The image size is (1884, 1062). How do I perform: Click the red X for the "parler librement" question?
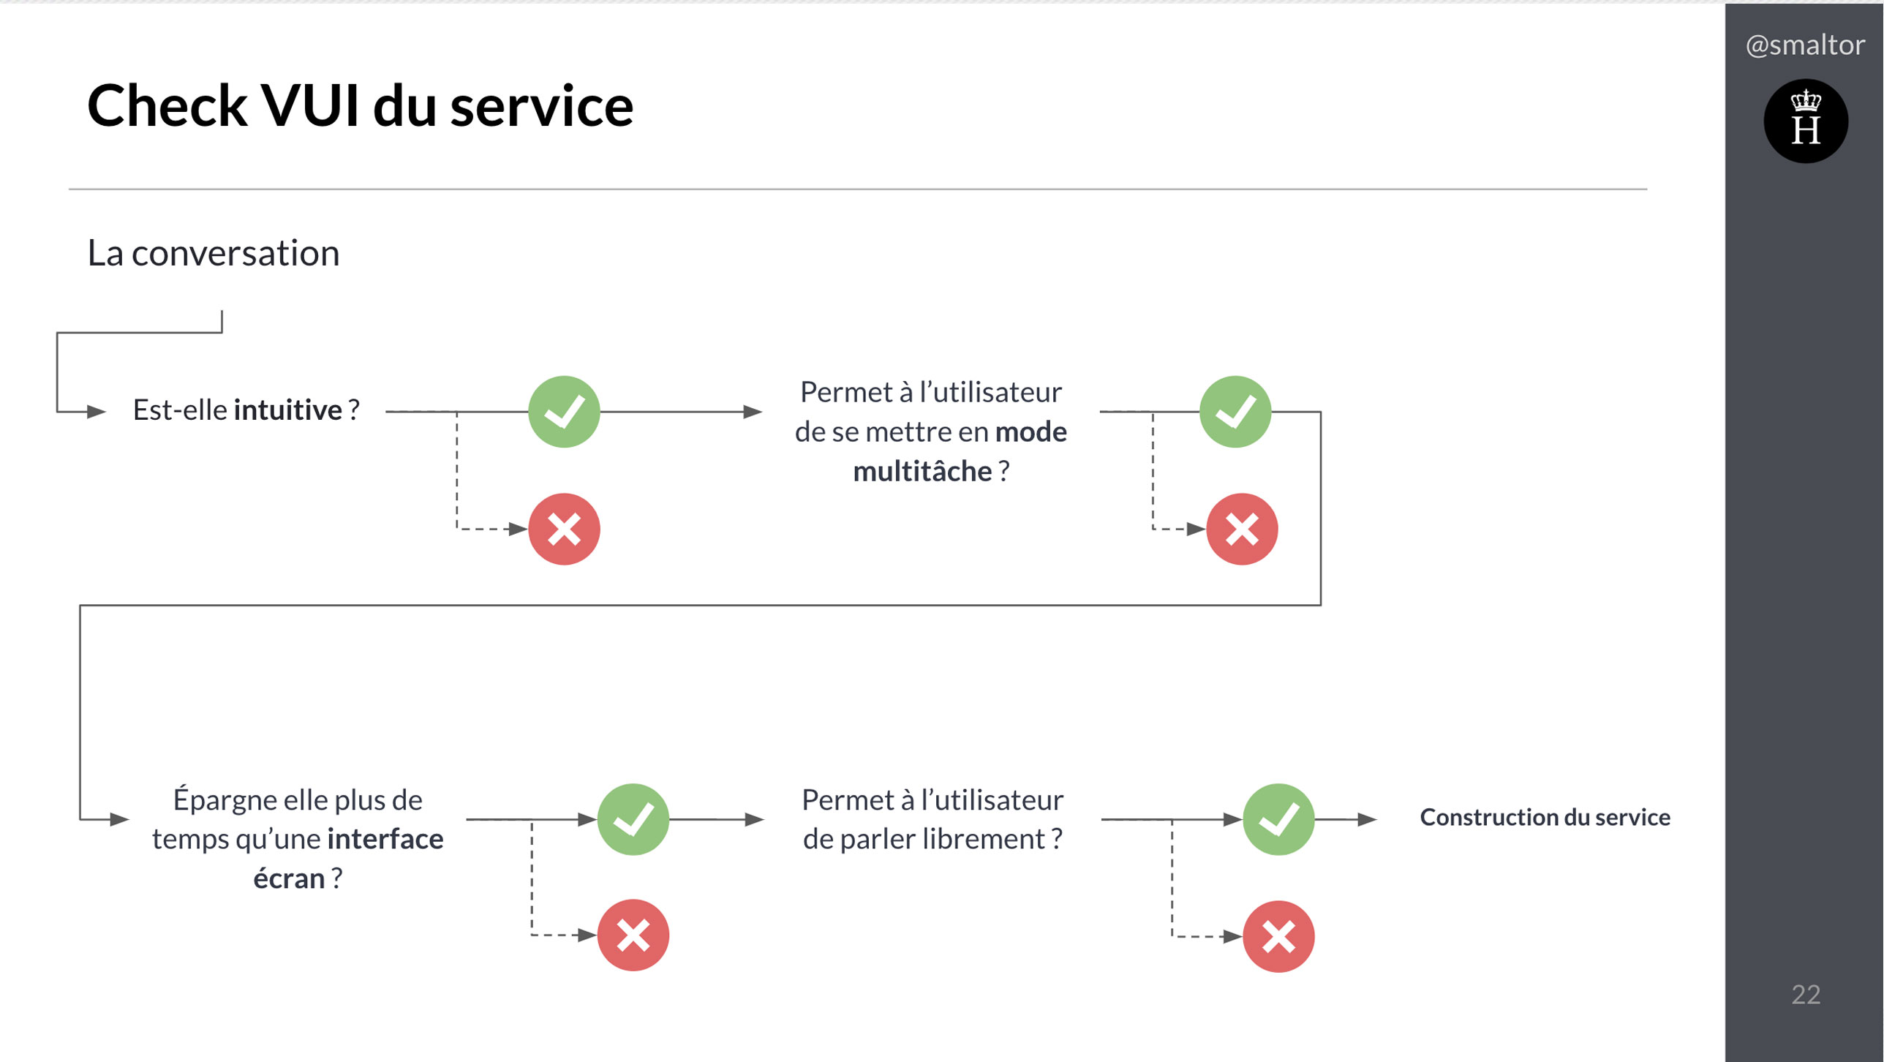[1278, 936]
